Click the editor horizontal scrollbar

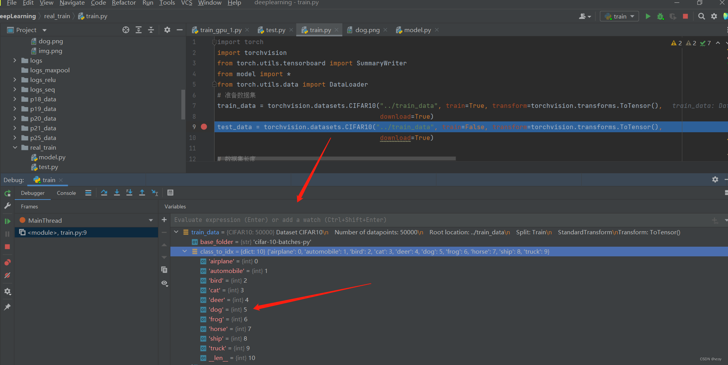(x=336, y=159)
